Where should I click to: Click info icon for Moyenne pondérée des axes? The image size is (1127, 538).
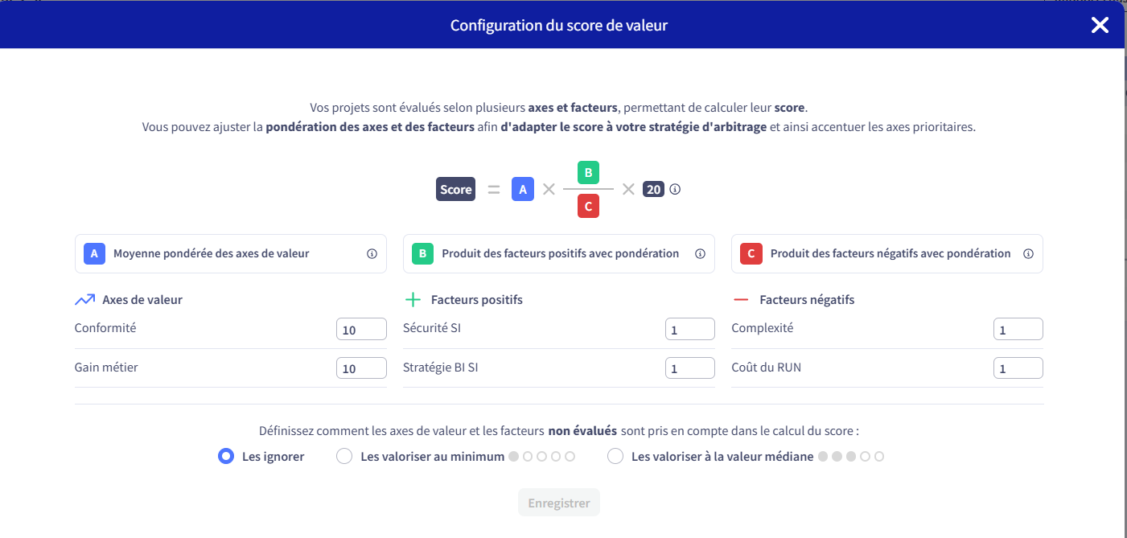point(372,254)
